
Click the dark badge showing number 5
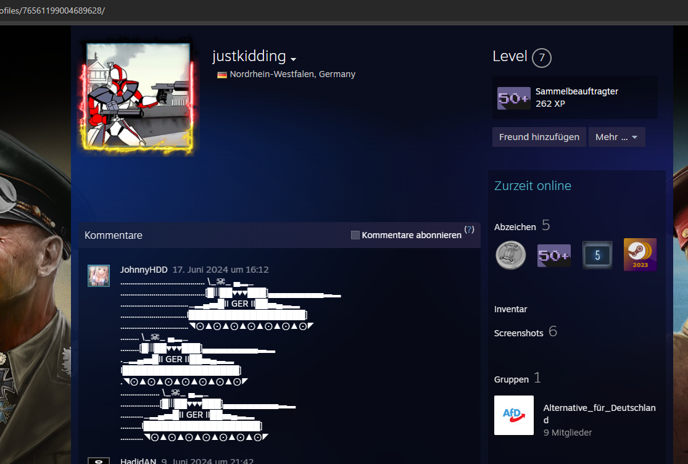(597, 255)
